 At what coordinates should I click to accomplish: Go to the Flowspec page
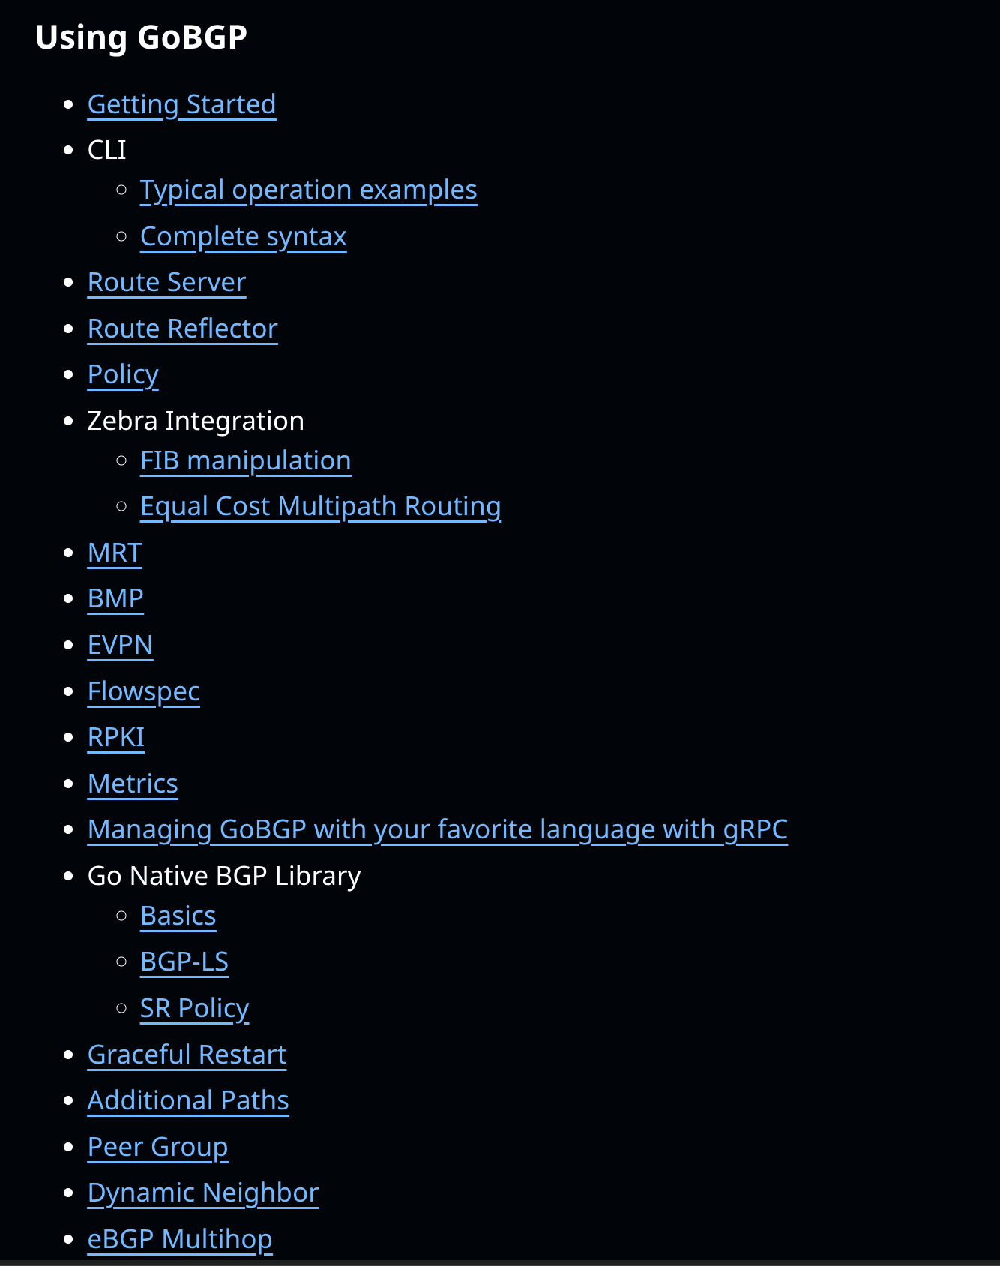click(x=143, y=691)
